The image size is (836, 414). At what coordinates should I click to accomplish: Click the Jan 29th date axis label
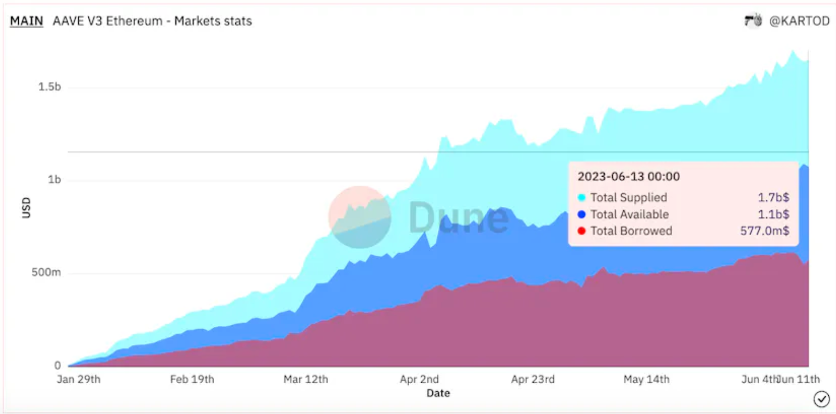click(78, 379)
